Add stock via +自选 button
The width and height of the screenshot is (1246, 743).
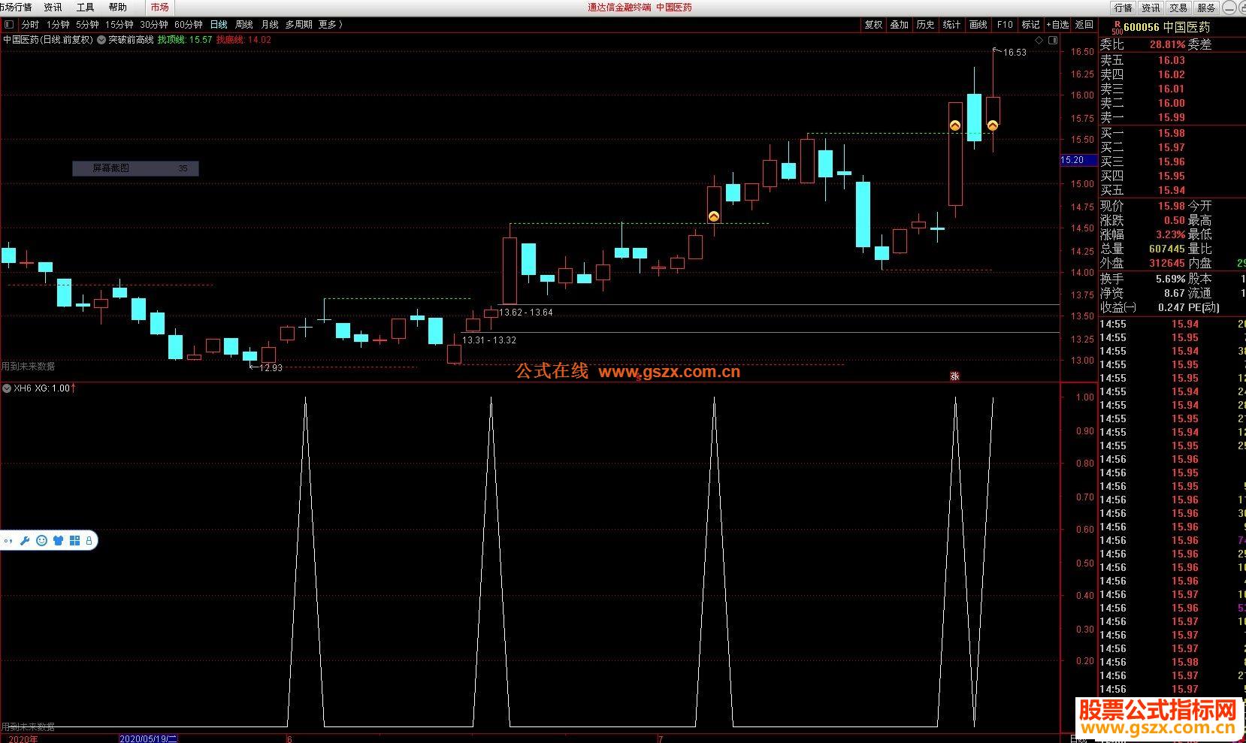(x=1057, y=25)
